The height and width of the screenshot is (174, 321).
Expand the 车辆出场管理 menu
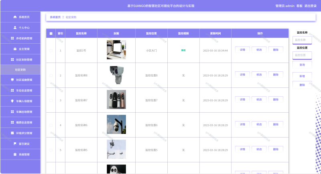(20, 111)
